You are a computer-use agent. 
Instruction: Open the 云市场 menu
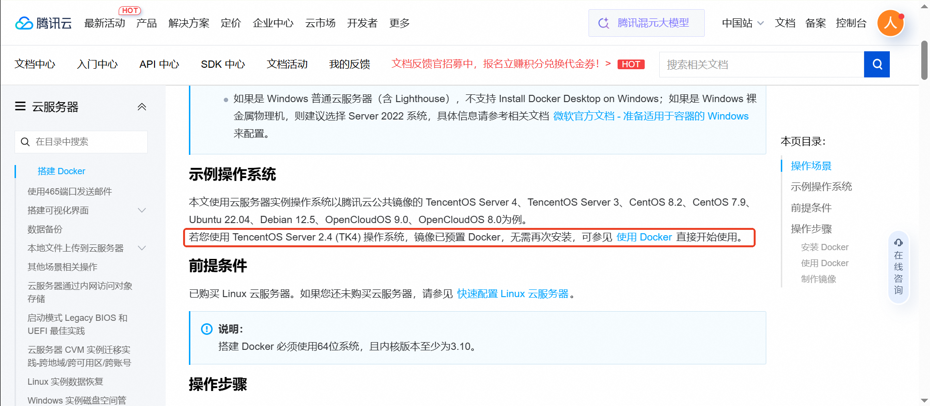click(320, 23)
